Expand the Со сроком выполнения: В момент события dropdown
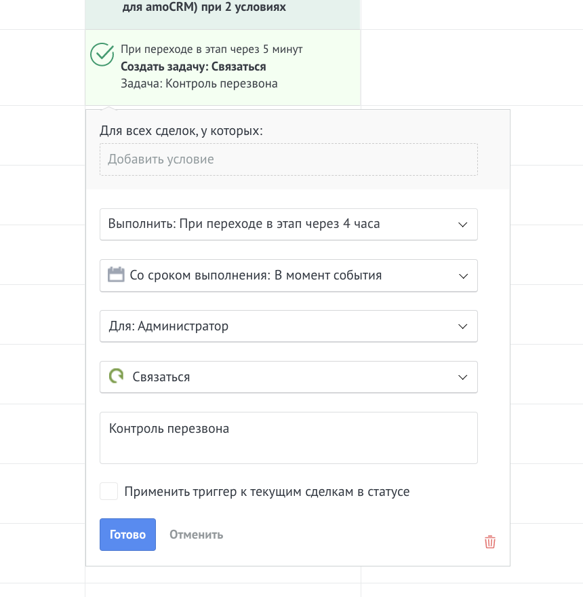This screenshot has height=597, width=583. pyautogui.click(x=289, y=275)
